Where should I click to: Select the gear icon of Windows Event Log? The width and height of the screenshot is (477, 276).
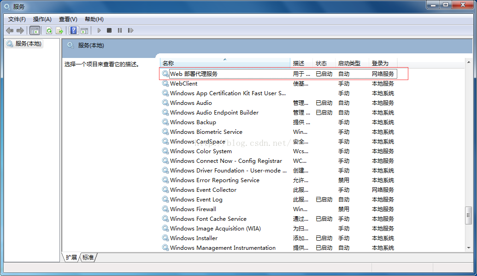(x=165, y=199)
